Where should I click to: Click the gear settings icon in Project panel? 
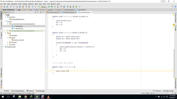pyautogui.click(x=41, y=12)
